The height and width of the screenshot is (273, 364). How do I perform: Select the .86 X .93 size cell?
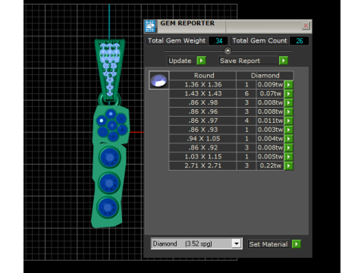point(202,130)
